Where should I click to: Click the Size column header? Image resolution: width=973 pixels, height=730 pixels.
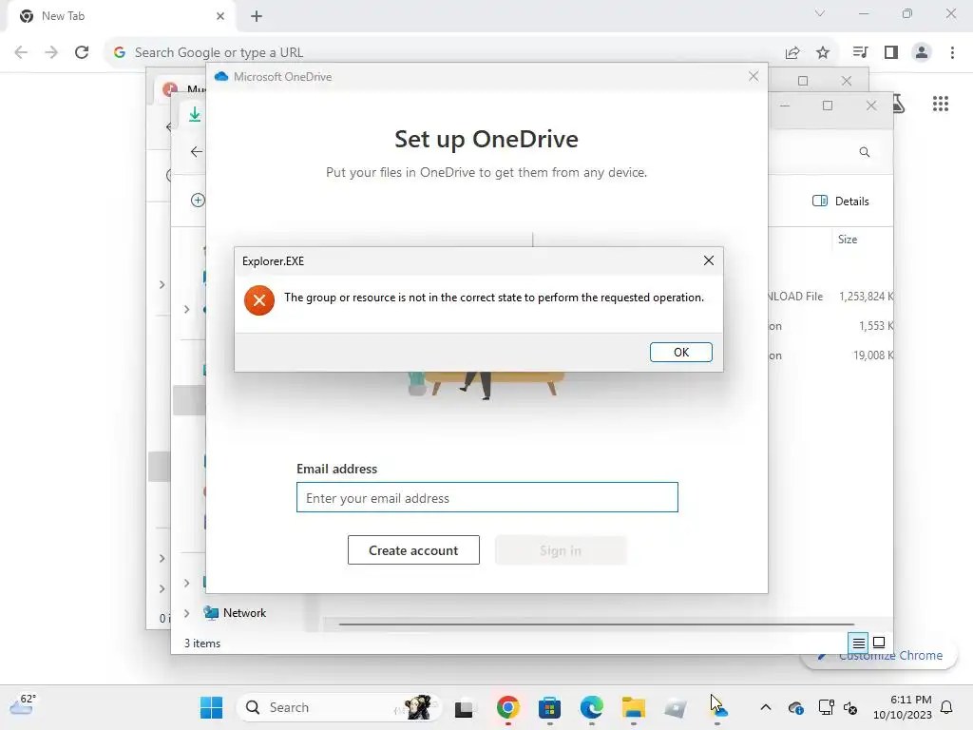847,240
